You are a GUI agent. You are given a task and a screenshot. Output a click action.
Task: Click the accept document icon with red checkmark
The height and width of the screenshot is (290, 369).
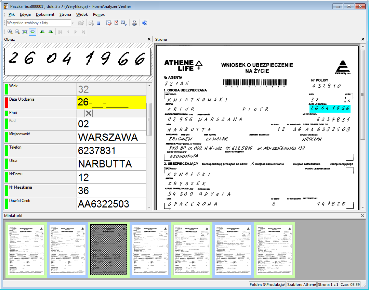click(x=108, y=23)
